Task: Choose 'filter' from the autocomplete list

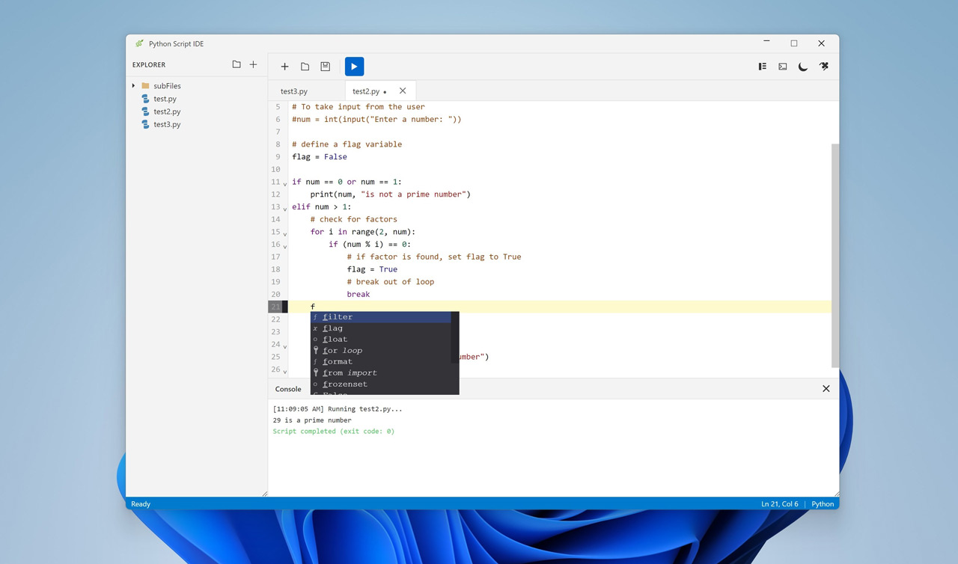Action: tap(381, 317)
